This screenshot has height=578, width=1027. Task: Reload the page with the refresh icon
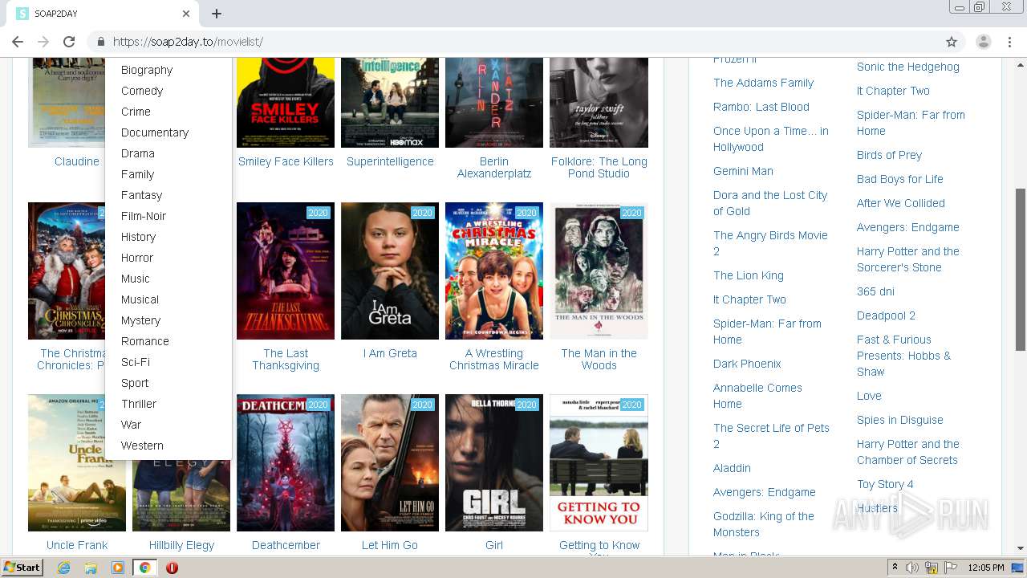pyautogui.click(x=69, y=42)
